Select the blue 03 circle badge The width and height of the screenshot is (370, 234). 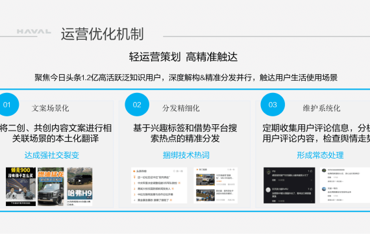[x=273, y=105]
